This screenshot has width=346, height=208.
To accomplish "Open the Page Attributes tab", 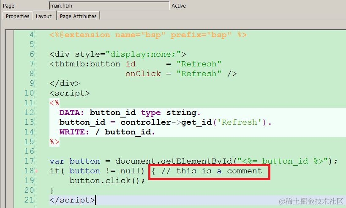I will pyautogui.click(x=78, y=16).
